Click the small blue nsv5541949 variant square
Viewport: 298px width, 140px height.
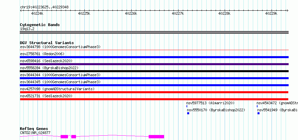(258, 113)
